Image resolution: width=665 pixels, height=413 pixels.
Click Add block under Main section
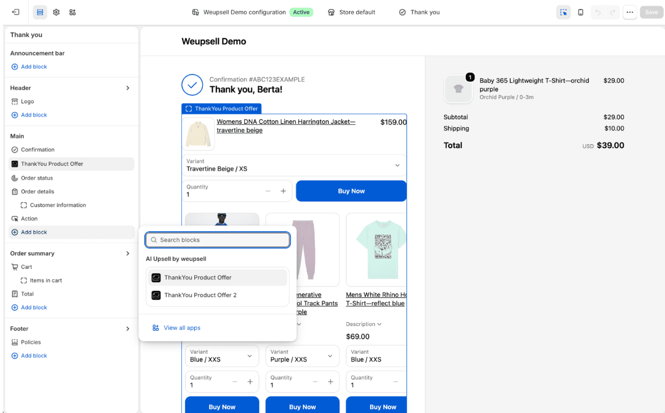click(71, 232)
